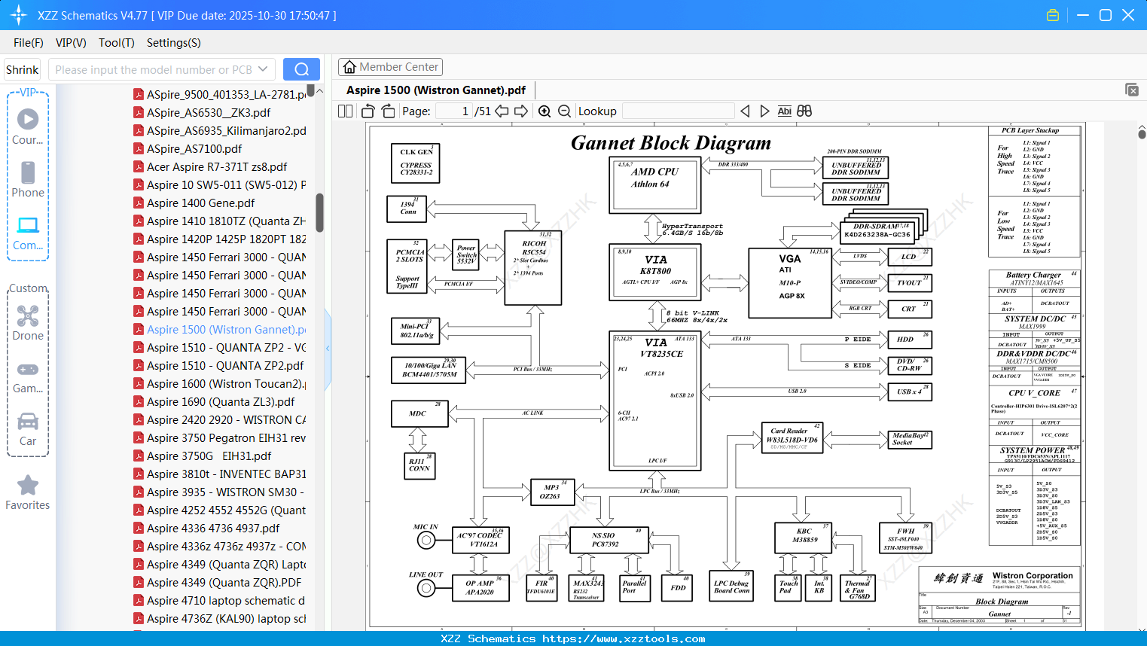Open the Drone category in the sidebar

pos(28,323)
